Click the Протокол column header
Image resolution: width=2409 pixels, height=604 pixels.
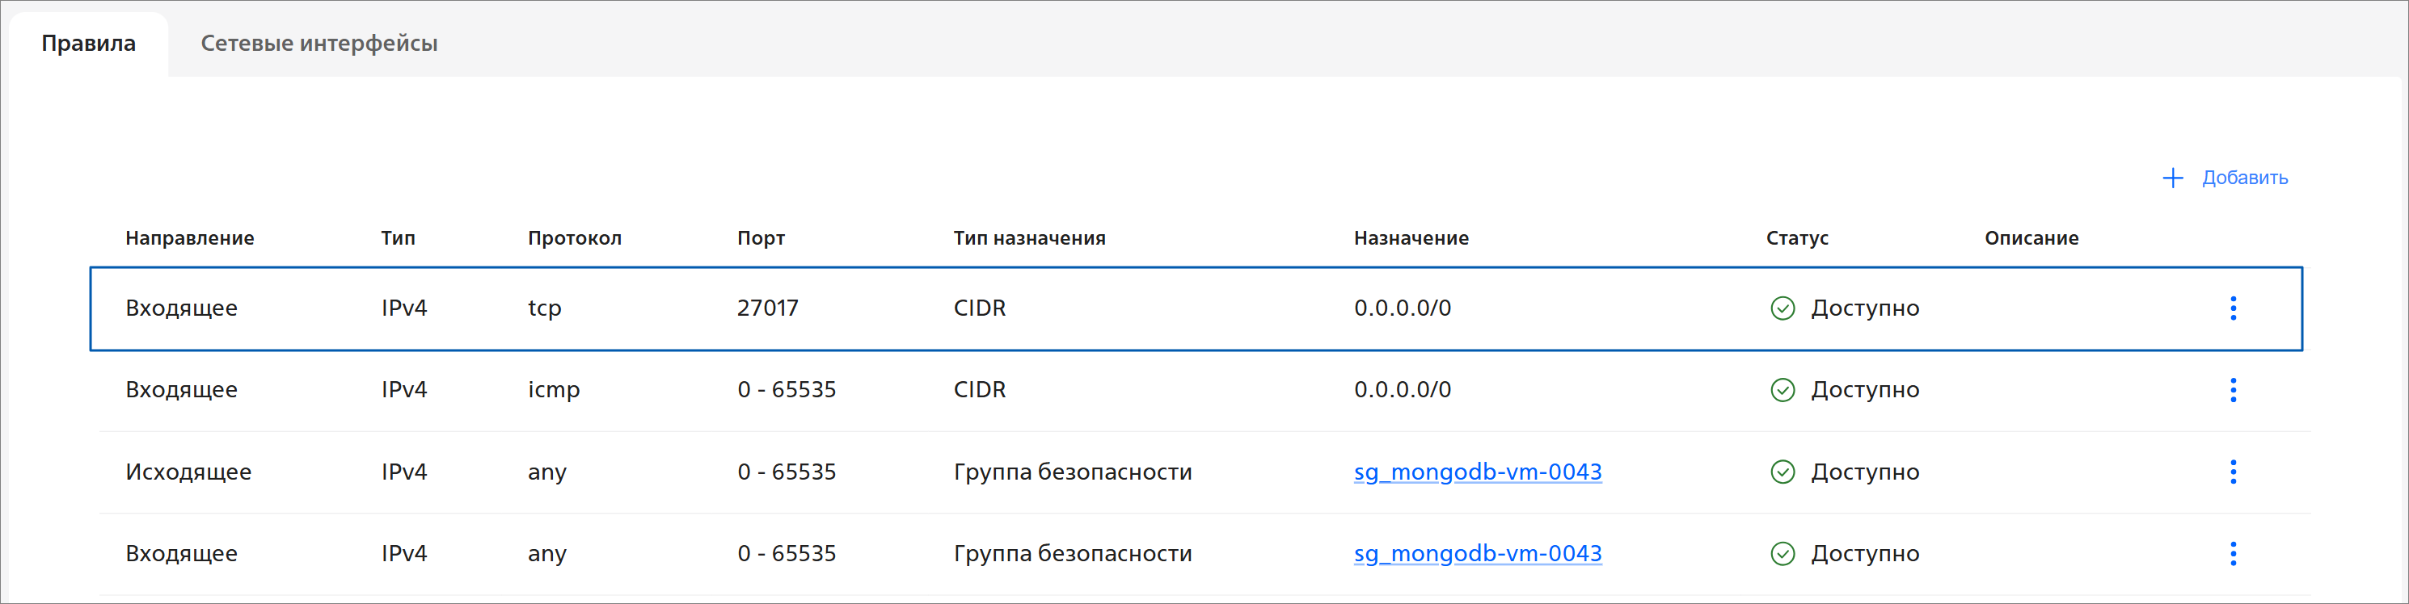tap(574, 238)
